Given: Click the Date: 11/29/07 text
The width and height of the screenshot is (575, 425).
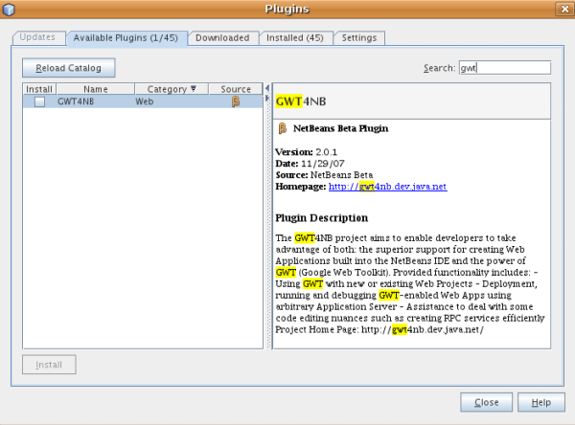Looking at the screenshot, I should [310, 164].
